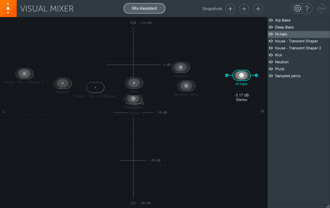Hide house - Transient Shaper track eye
Viewport: 330px width, 208px height.
271,41
